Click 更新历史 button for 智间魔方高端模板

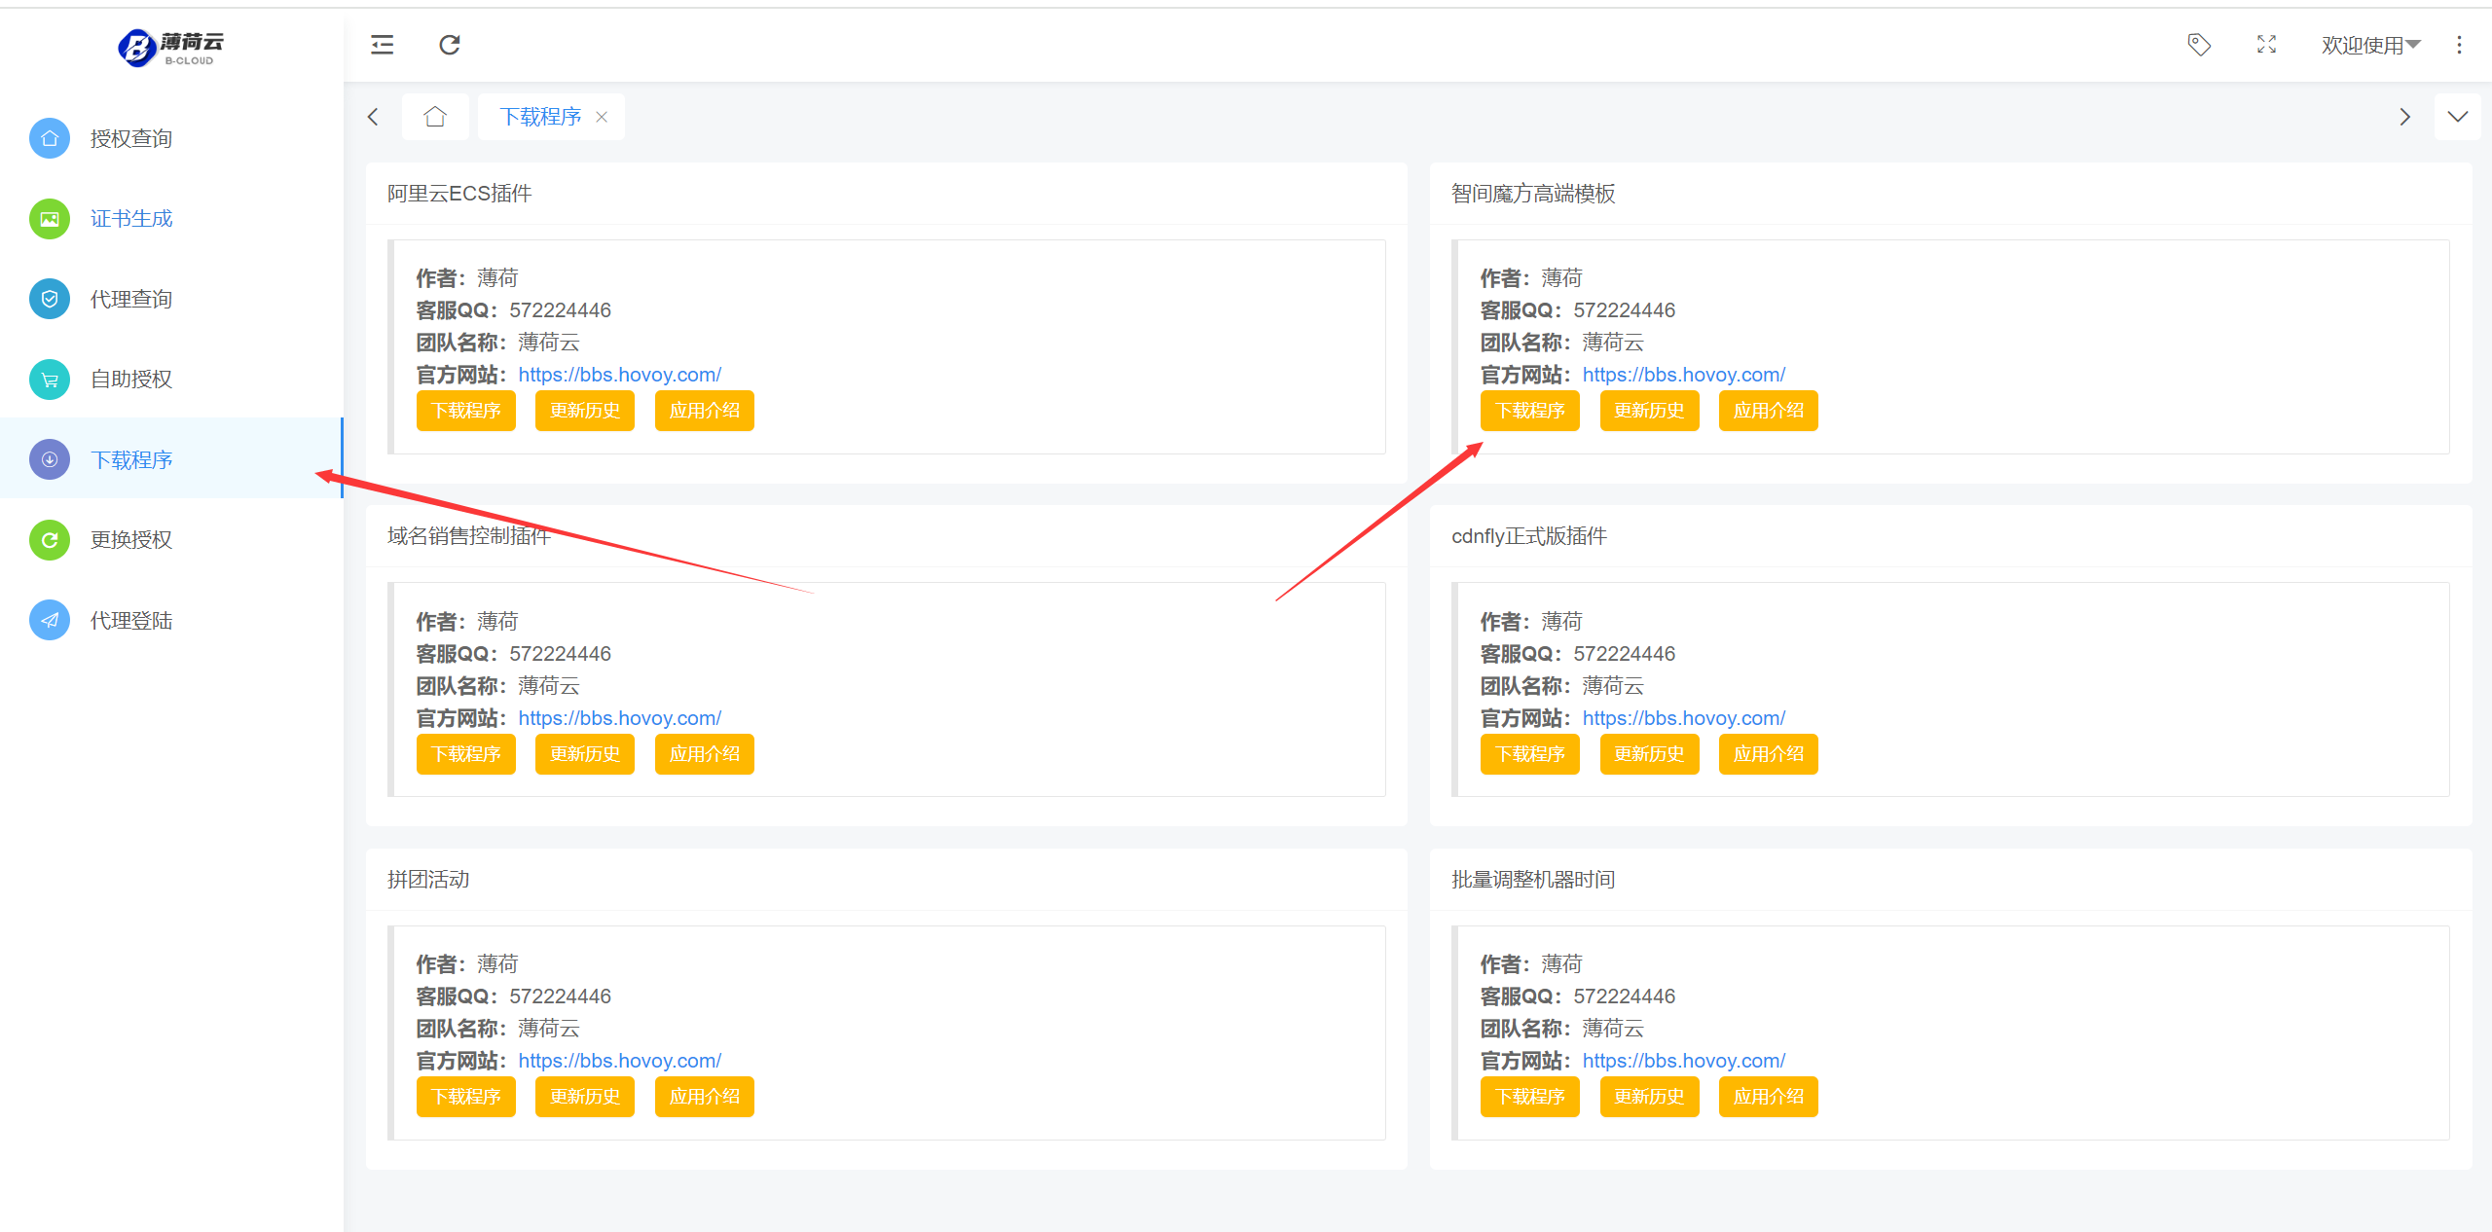(x=1649, y=411)
